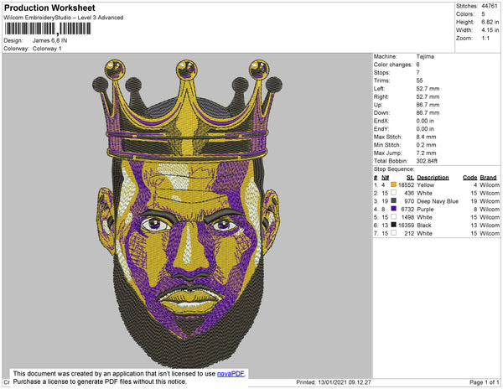The width and height of the screenshot is (503, 389).
Task: Click the stitch count '16359' in the table
Action: [x=406, y=226]
